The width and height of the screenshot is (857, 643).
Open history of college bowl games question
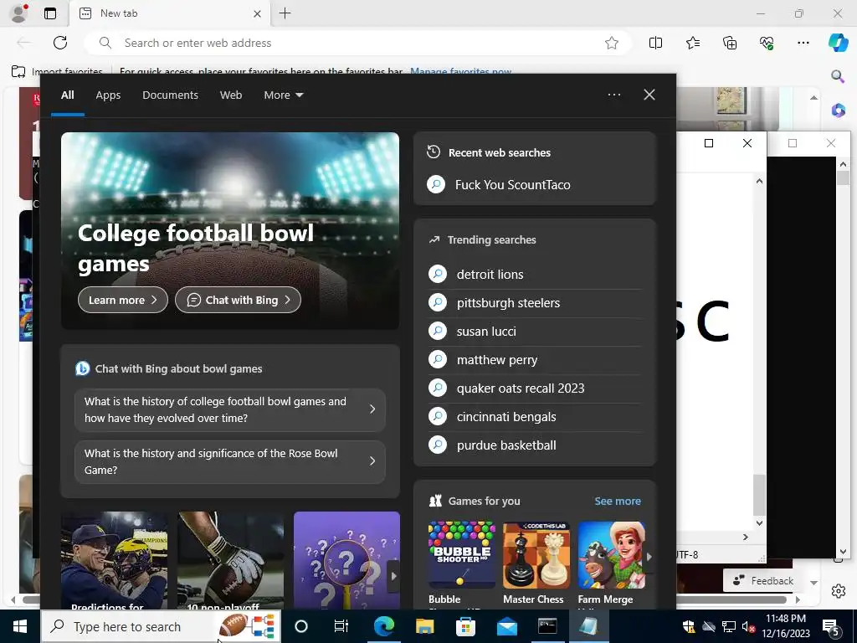pos(229,409)
